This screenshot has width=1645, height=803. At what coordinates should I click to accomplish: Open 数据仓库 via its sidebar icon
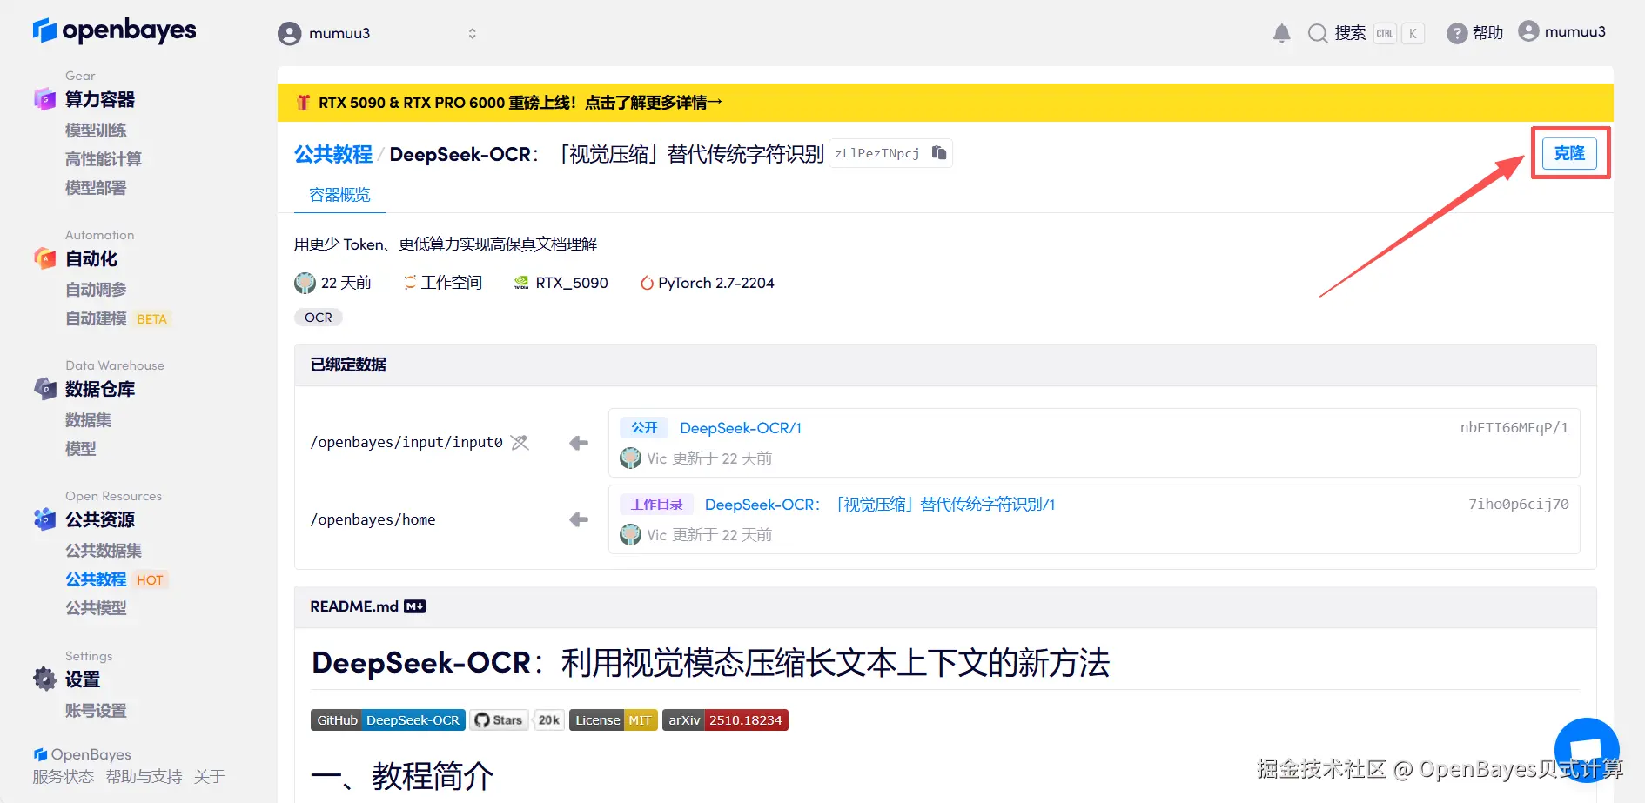coord(44,388)
